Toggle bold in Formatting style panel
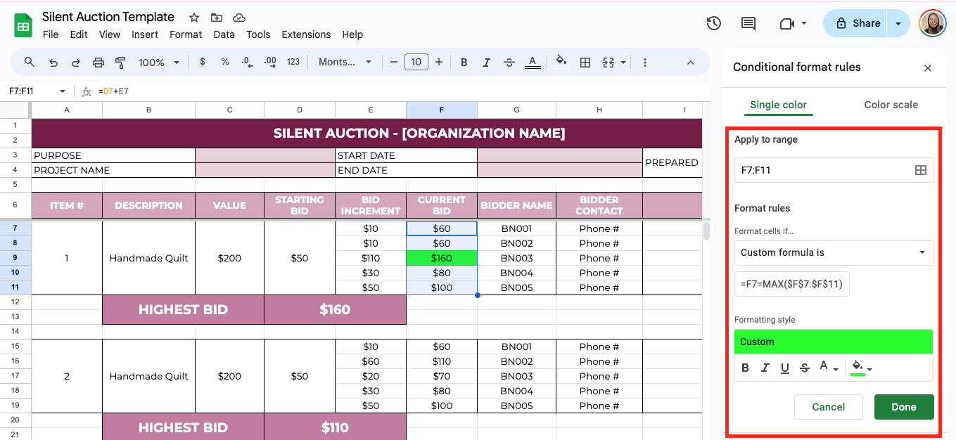Viewport: 956px width, 440px height. coord(746,368)
